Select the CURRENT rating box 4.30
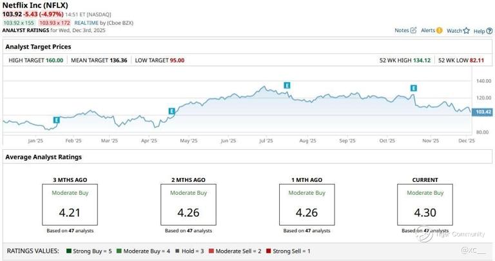Screen dimensions: 495x261 (425, 204)
